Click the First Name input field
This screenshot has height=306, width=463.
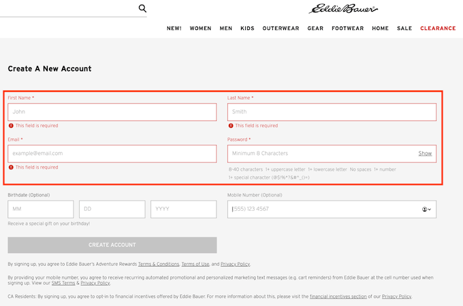tap(112, 112)
